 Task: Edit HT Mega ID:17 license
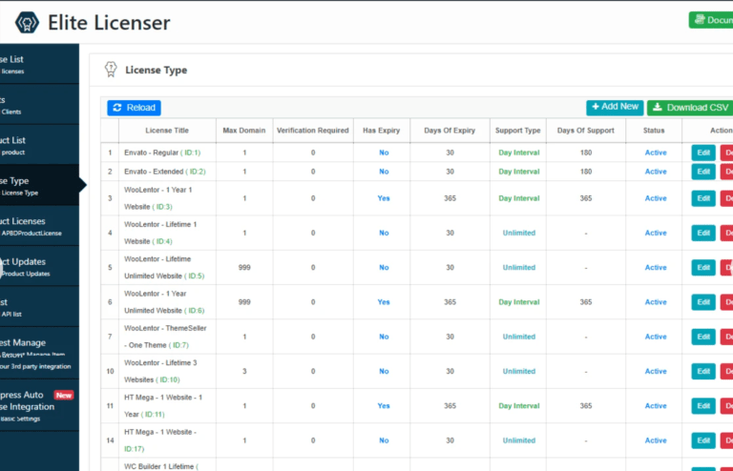[703, 440]
